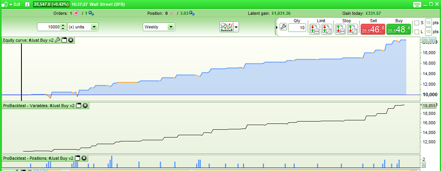This screenshot has height=171, width=441.
Task: Open the (x) units dropdown
Action: [x=82, y=27]
